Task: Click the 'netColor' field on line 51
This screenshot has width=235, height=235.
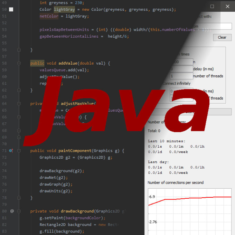Action: pyautogui.click(x=49, y=16)
